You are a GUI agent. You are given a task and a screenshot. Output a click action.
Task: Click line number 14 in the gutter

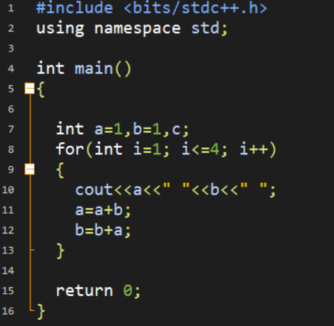8,270
